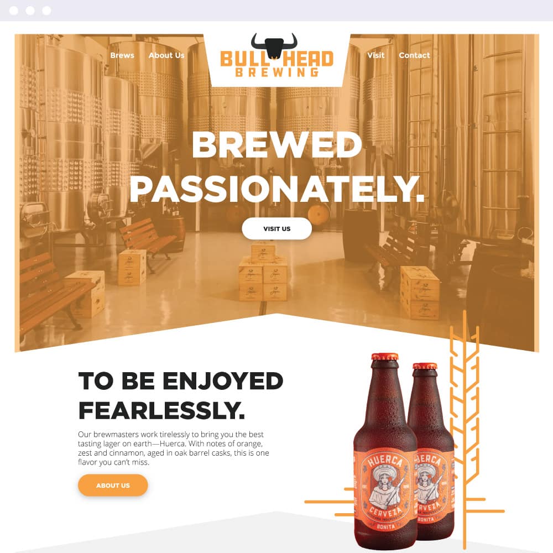Image resolution: width=553 pixels, height=553 pixels.
Task: Click the first window control dot
Action: [13, 11]
